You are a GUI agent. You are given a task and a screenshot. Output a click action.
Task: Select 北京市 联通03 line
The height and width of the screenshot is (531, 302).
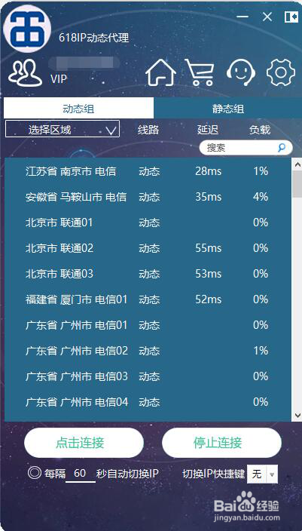click(148, 274)
